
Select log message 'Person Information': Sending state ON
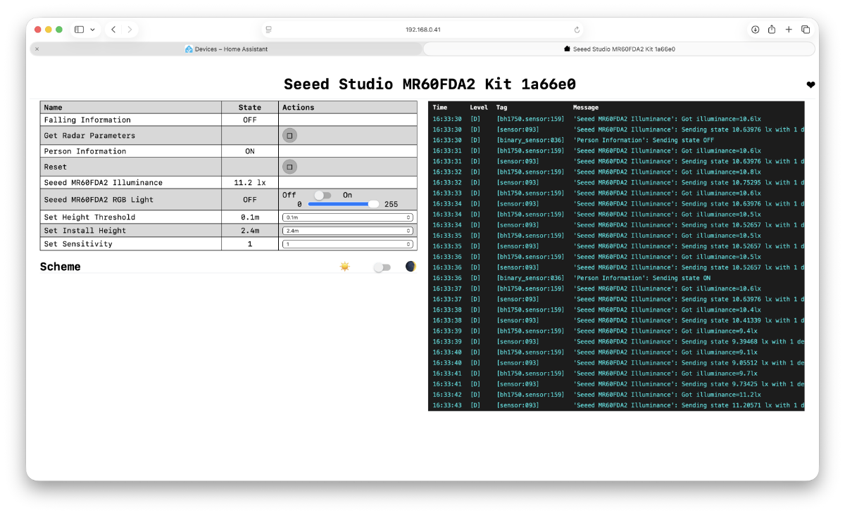642,278
